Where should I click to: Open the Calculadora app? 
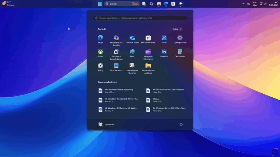[x=180, y=53]
